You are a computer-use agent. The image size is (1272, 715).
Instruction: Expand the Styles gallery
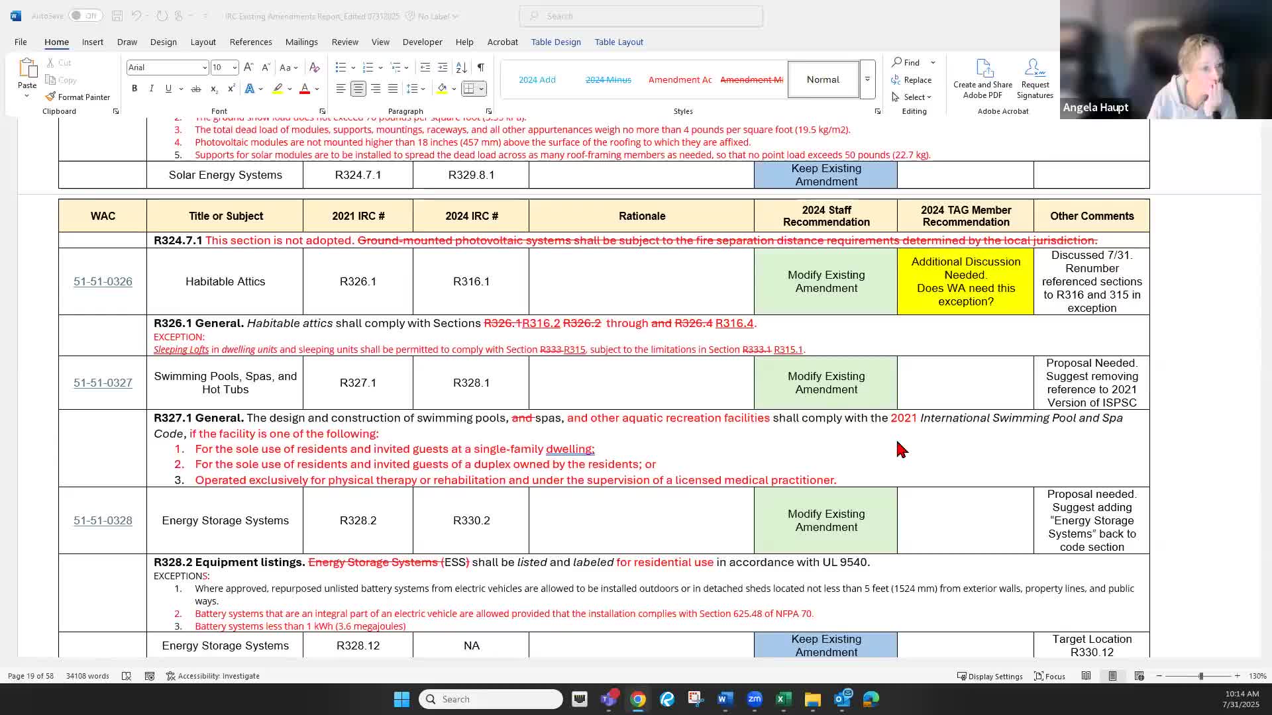(x=867, y=79)
